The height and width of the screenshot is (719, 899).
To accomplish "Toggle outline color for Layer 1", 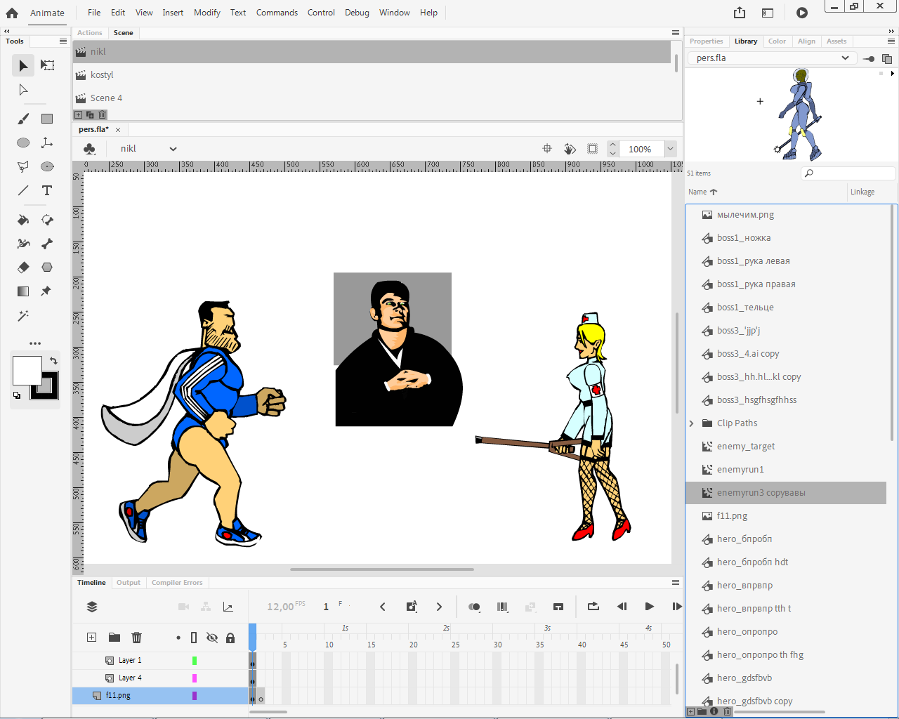I will (x=195, y=661).
